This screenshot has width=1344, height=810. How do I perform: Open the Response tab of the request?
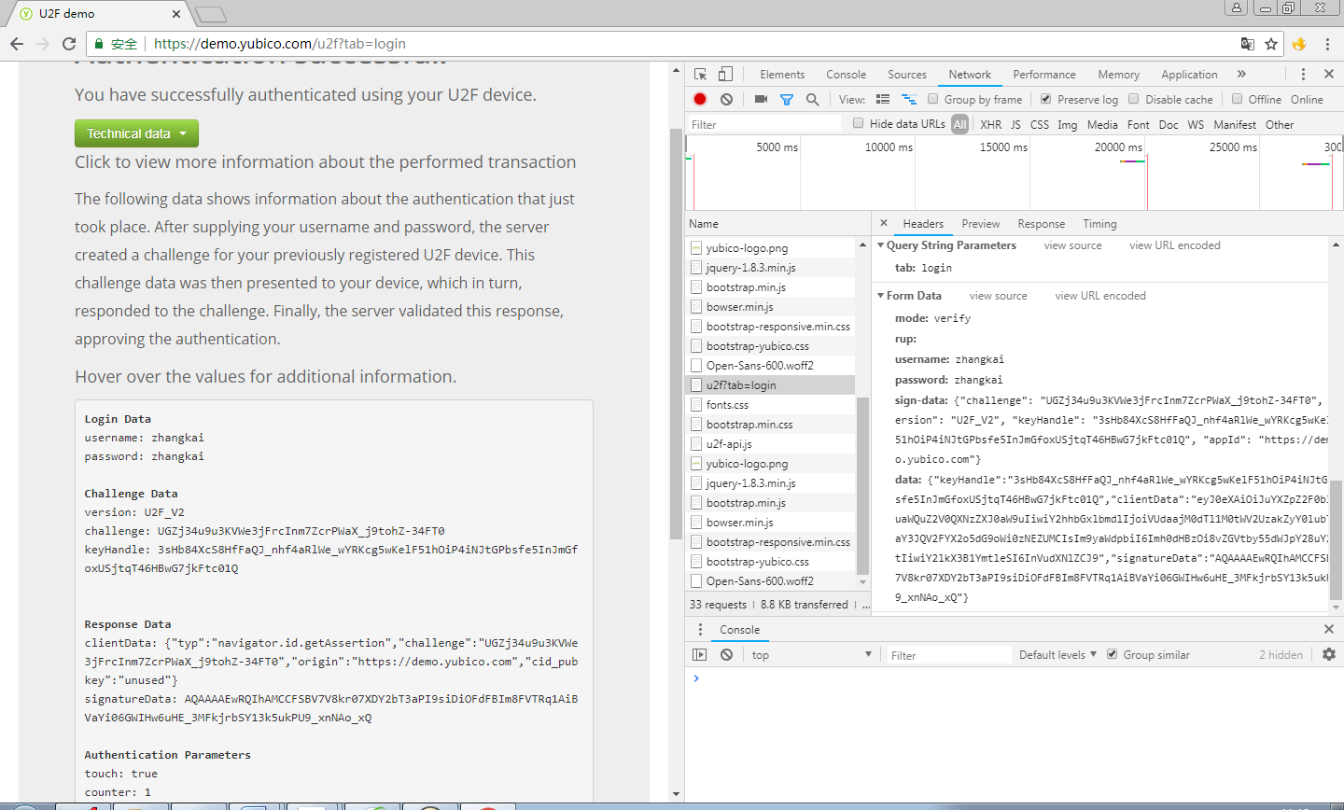point(1041,224)
